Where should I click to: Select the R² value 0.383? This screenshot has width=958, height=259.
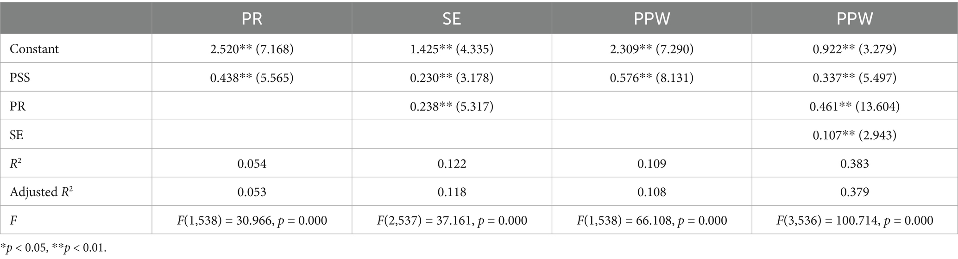click(x=854, y=164)
